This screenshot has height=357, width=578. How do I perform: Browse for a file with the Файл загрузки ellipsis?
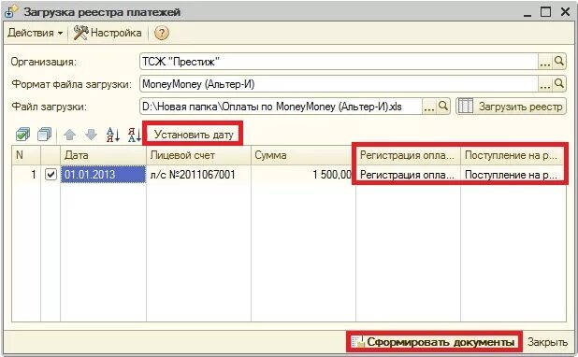(x=428, y=107)
